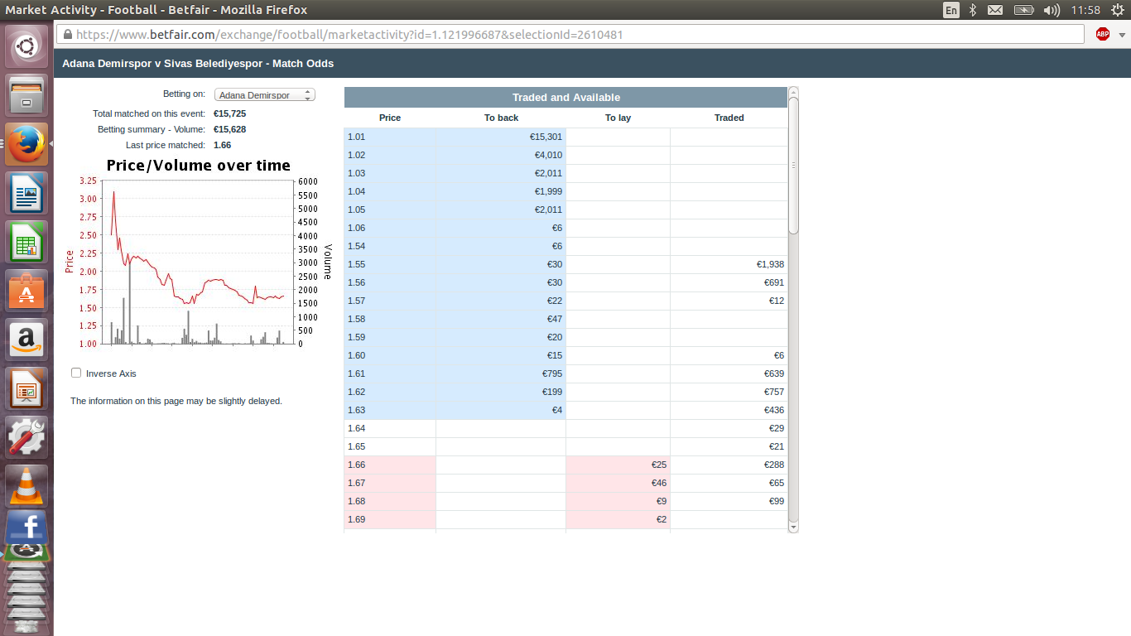Click Total matched value €15,725

[x=229, y=113]
